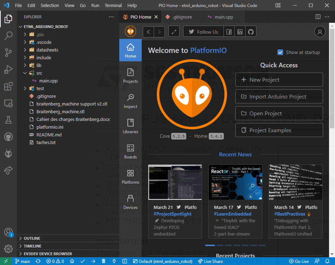Open the Projects page in PIO sidebar
The image size is (335, 265).
(130, 76)
